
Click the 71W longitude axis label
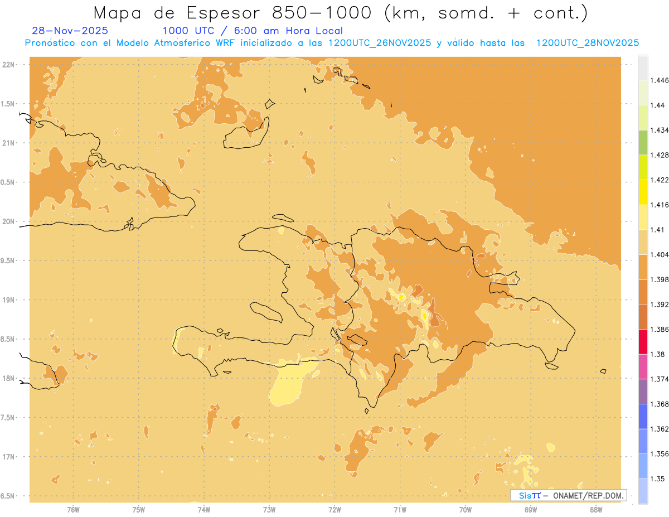click(x=400, y=509)
